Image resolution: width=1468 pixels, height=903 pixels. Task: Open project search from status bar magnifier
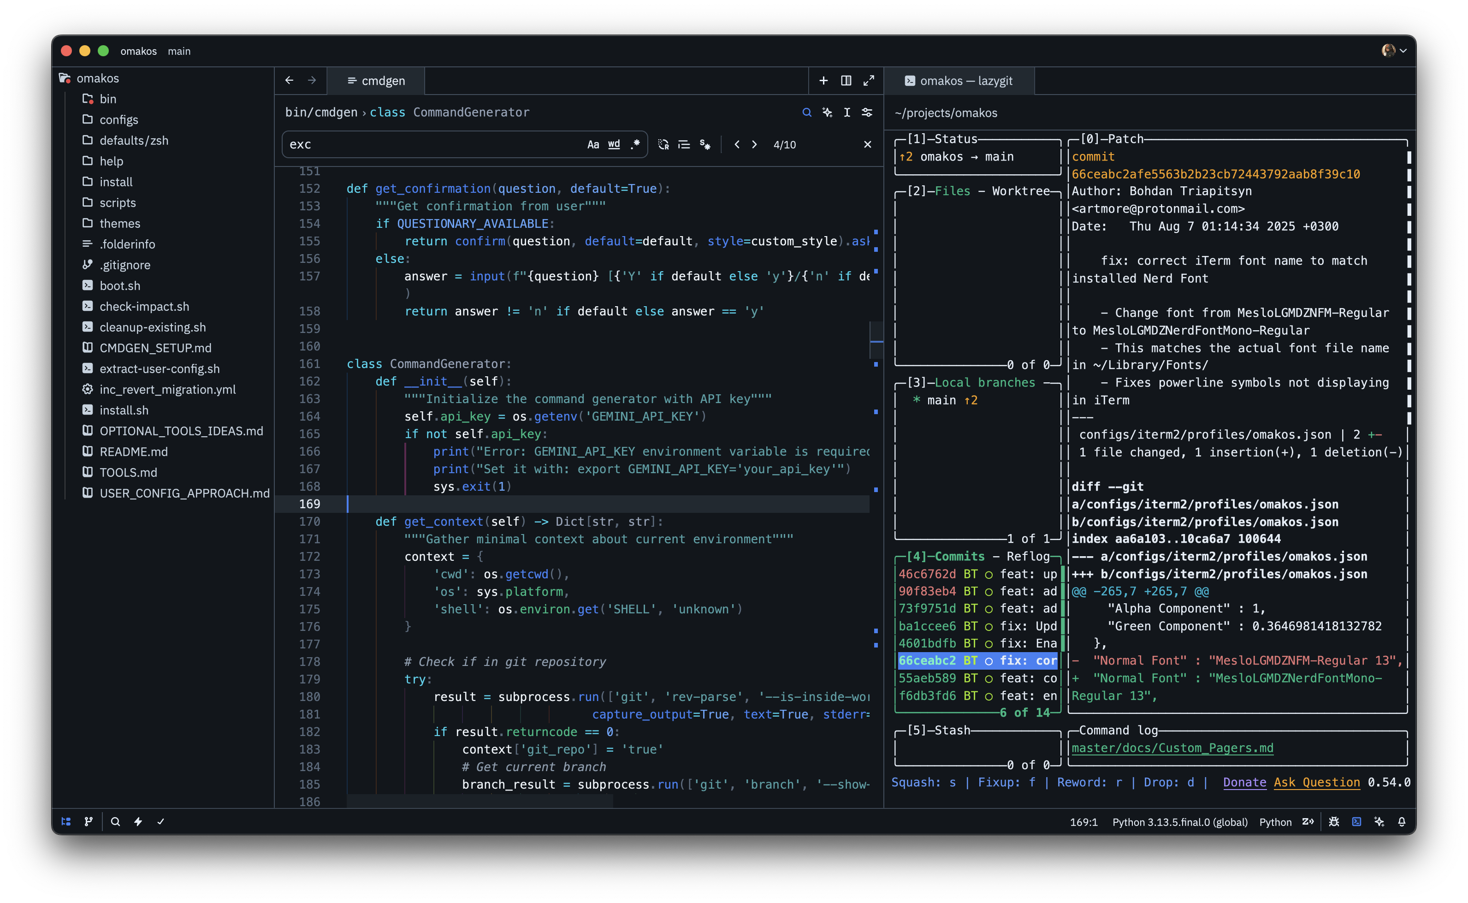click(x=115, y=822)
